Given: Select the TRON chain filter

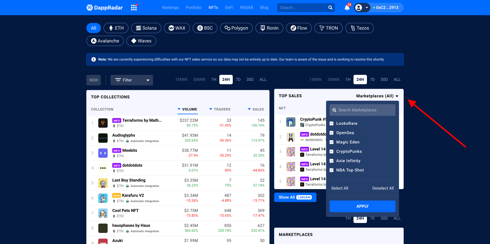Looking at the screenshot, I should coord(329,28).
